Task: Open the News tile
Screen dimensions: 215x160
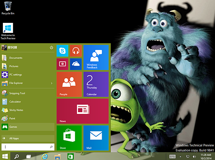Action: (x=82, y=111)
